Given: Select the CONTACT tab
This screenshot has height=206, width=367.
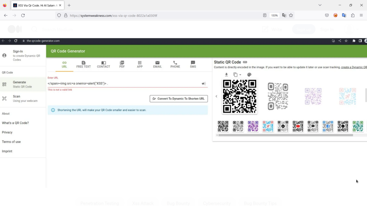Looking at the screenshot, I should 103,64.
